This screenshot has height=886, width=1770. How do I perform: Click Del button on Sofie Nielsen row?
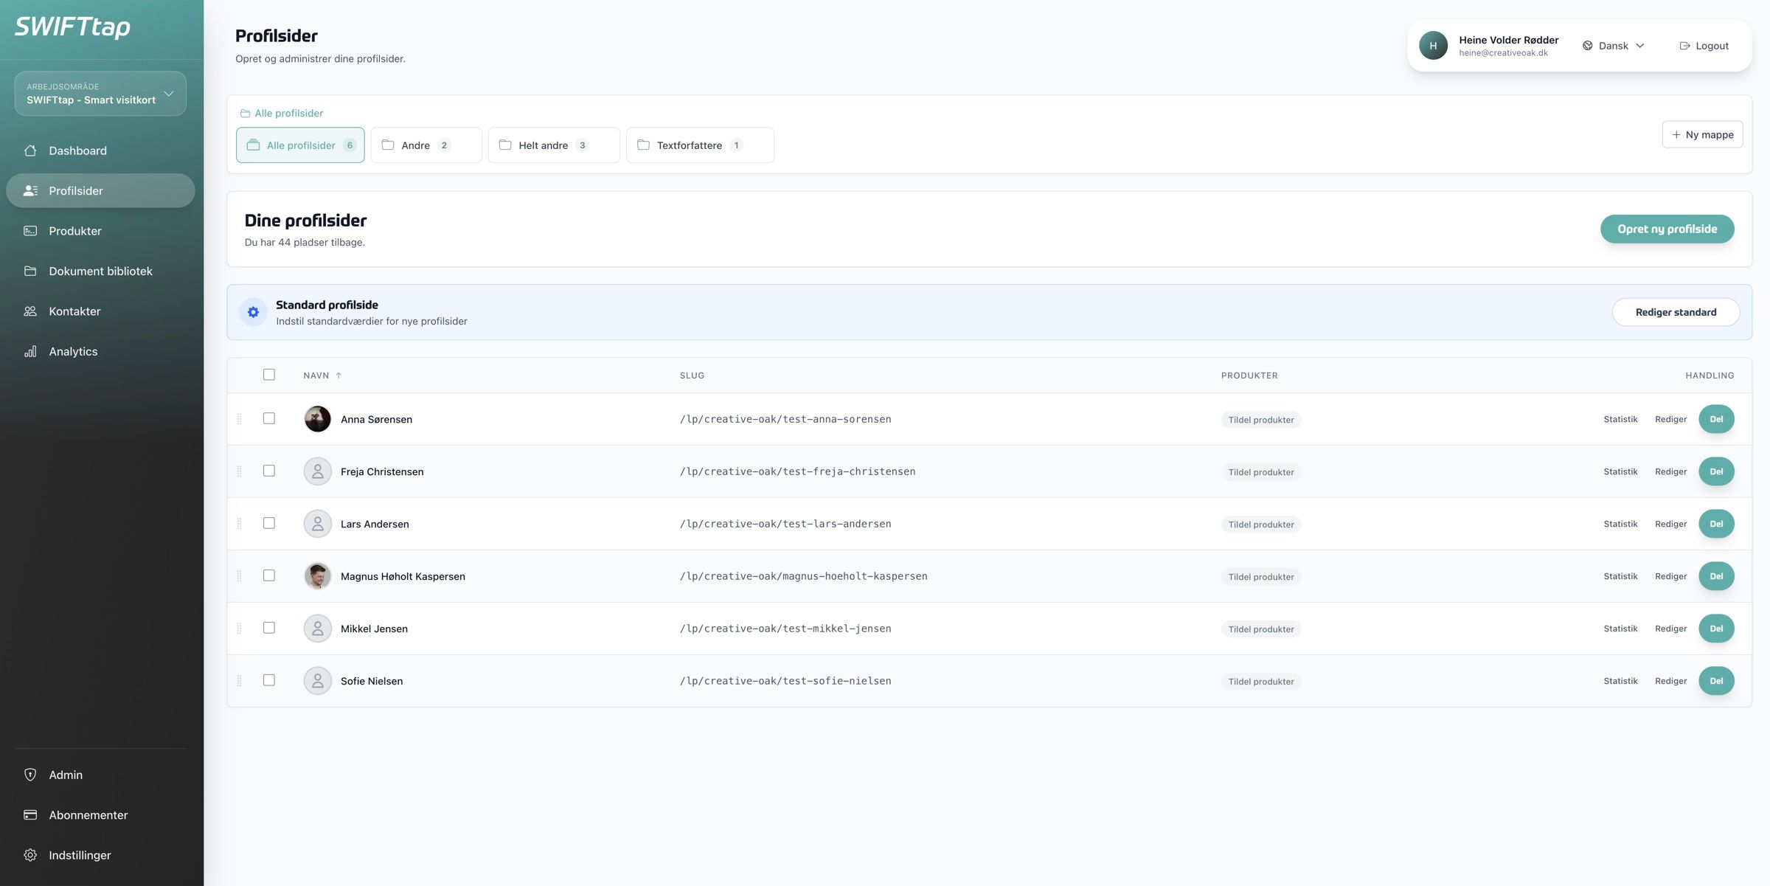[1716, 681]
